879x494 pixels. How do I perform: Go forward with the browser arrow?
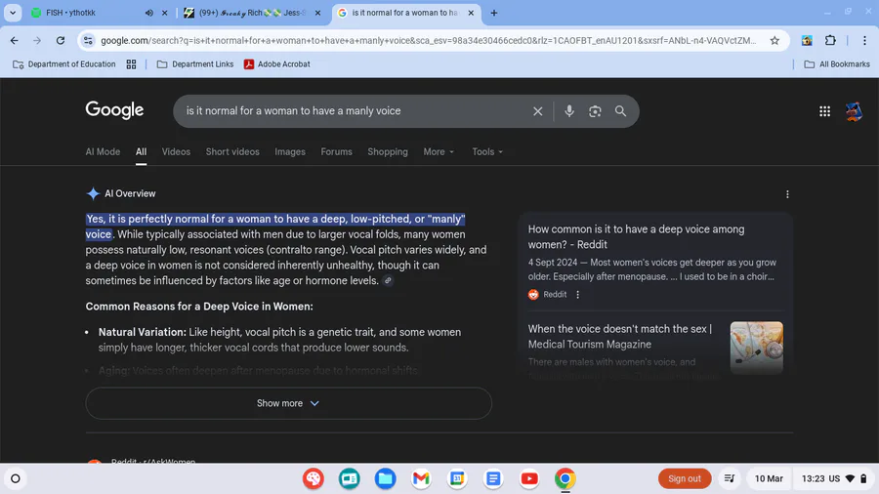[37, 40]
